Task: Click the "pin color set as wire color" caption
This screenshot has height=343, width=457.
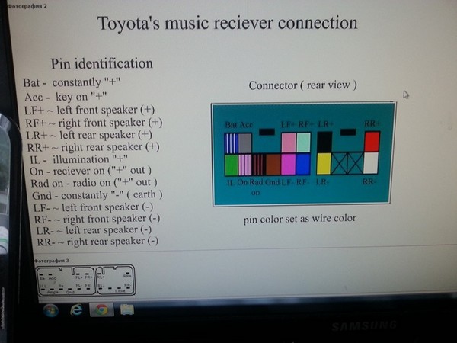Action: tap(300, 219)
